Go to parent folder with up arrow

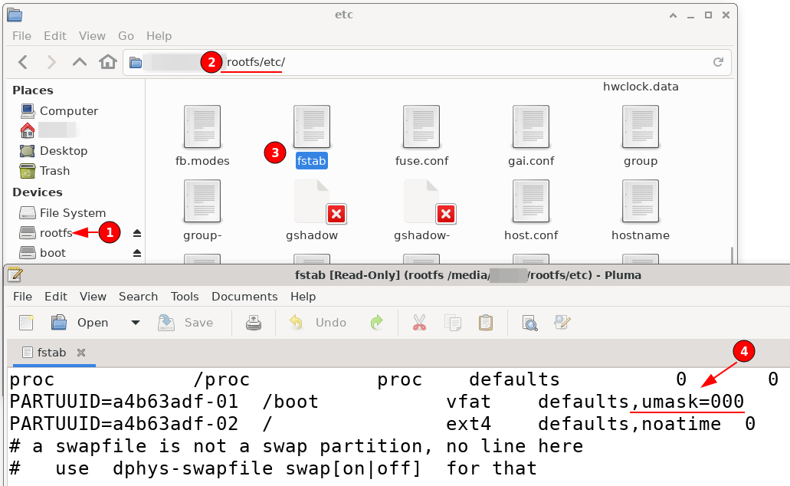pos(79,62)
